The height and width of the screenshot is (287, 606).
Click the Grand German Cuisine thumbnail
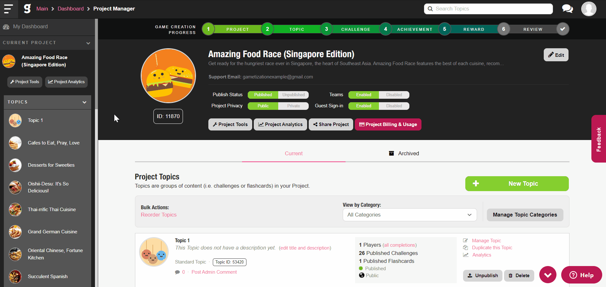click(x=15, y=232)
